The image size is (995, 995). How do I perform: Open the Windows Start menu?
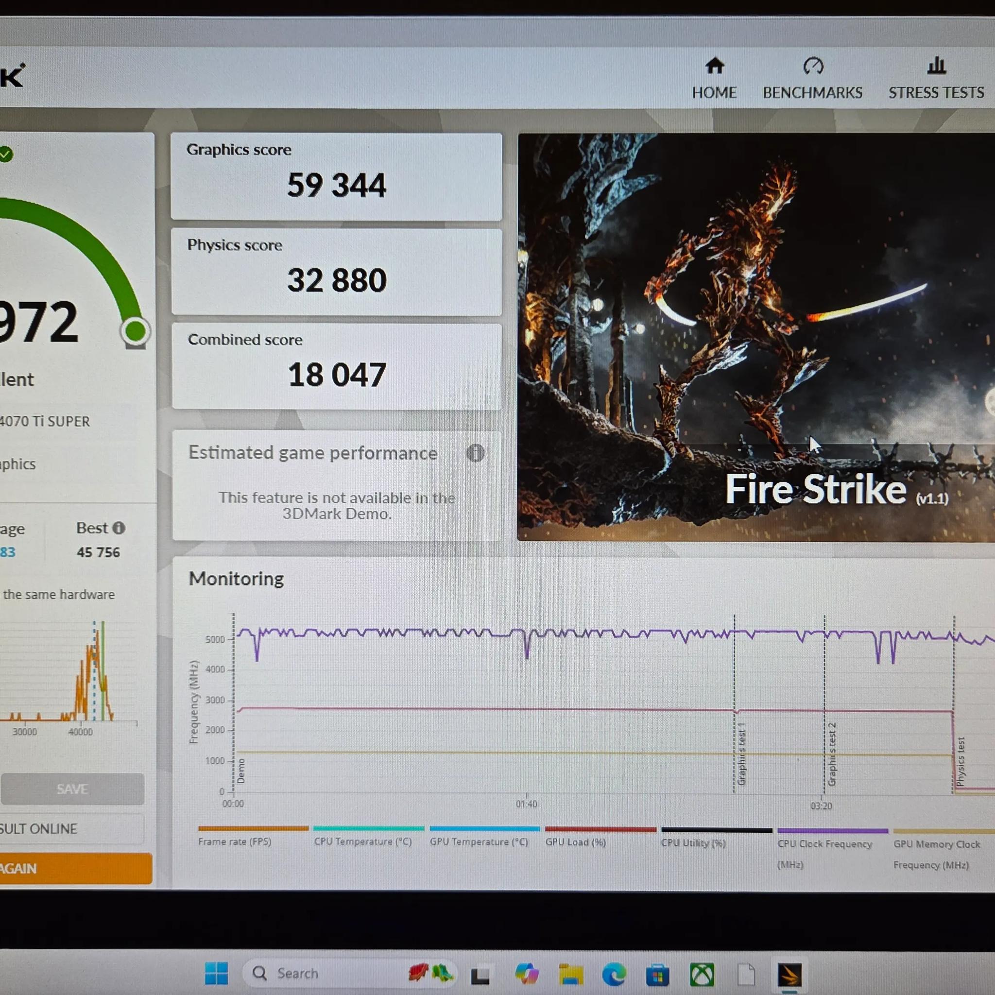point(216,973)
